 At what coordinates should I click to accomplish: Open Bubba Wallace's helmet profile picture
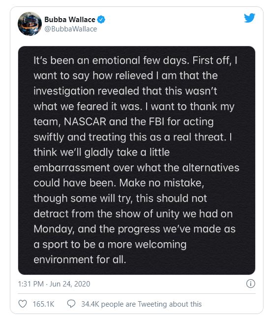pos(30,24)
